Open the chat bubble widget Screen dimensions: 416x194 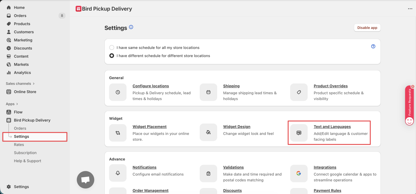(x=86, y=180)
